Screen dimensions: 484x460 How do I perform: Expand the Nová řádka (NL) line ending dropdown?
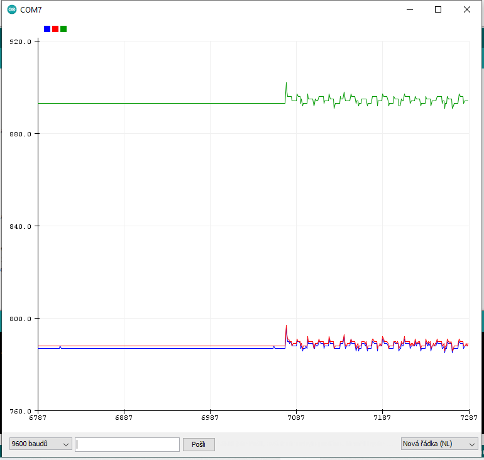pyautogui.click(x=439, y=444)
